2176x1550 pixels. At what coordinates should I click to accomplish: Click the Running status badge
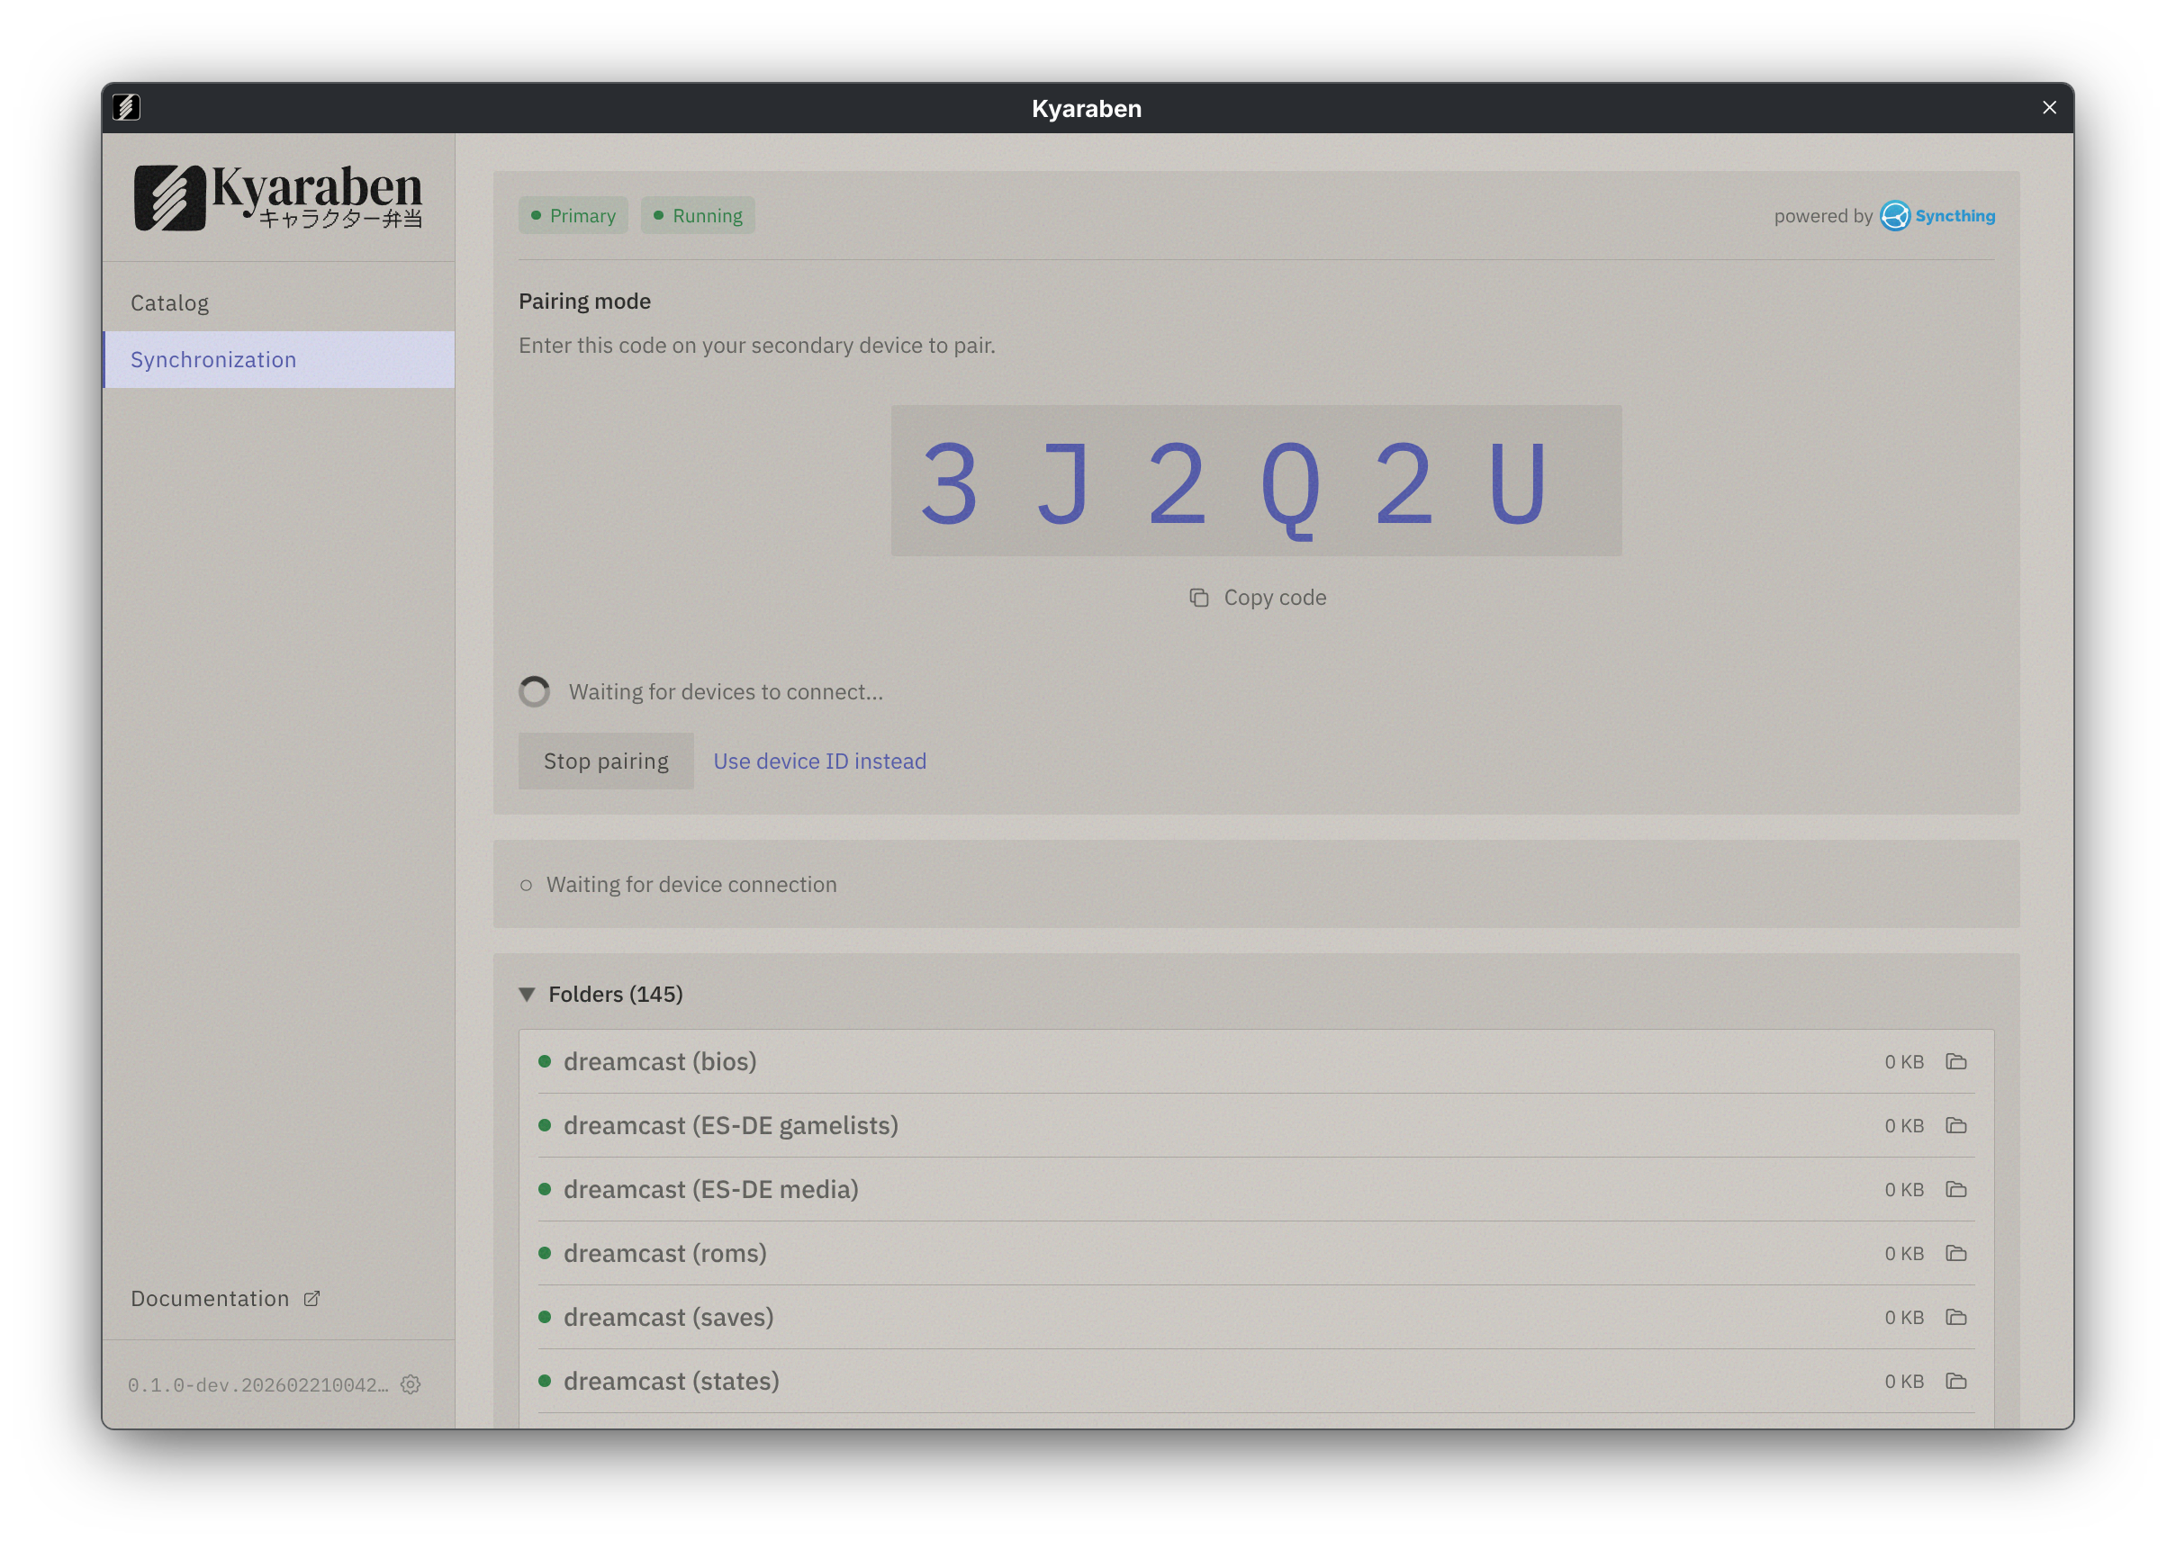tap(698, 215)
